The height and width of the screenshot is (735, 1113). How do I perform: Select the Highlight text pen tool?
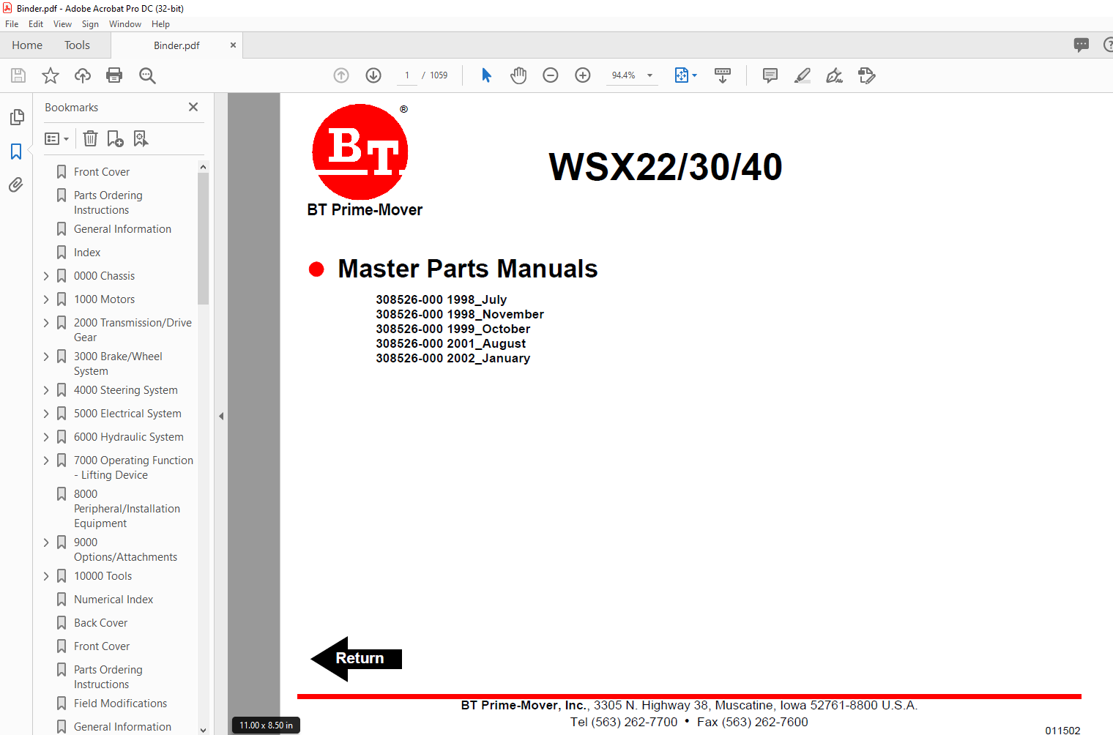[x=803, y=75]
